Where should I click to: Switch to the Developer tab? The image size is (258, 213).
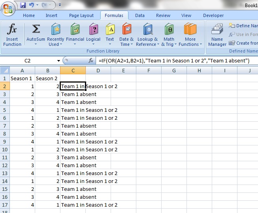click(213, 15)
